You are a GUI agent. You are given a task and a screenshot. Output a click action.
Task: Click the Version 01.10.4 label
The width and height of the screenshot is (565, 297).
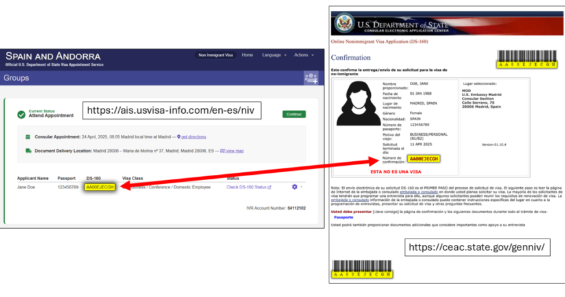click(x=494, y=144)
